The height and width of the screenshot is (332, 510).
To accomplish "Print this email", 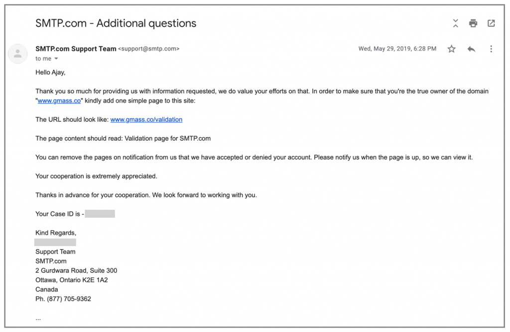I will pos(473,23).
